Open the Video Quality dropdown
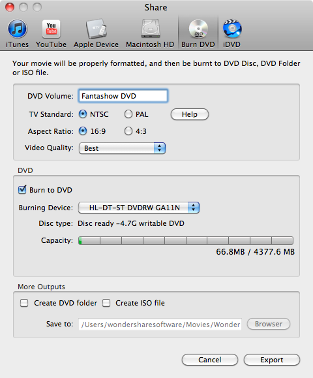The image size is (313, 378). (122, 148)
